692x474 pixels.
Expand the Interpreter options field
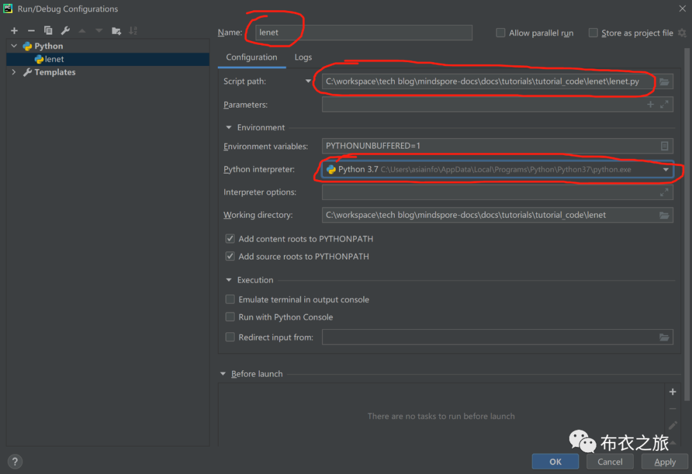664,192
